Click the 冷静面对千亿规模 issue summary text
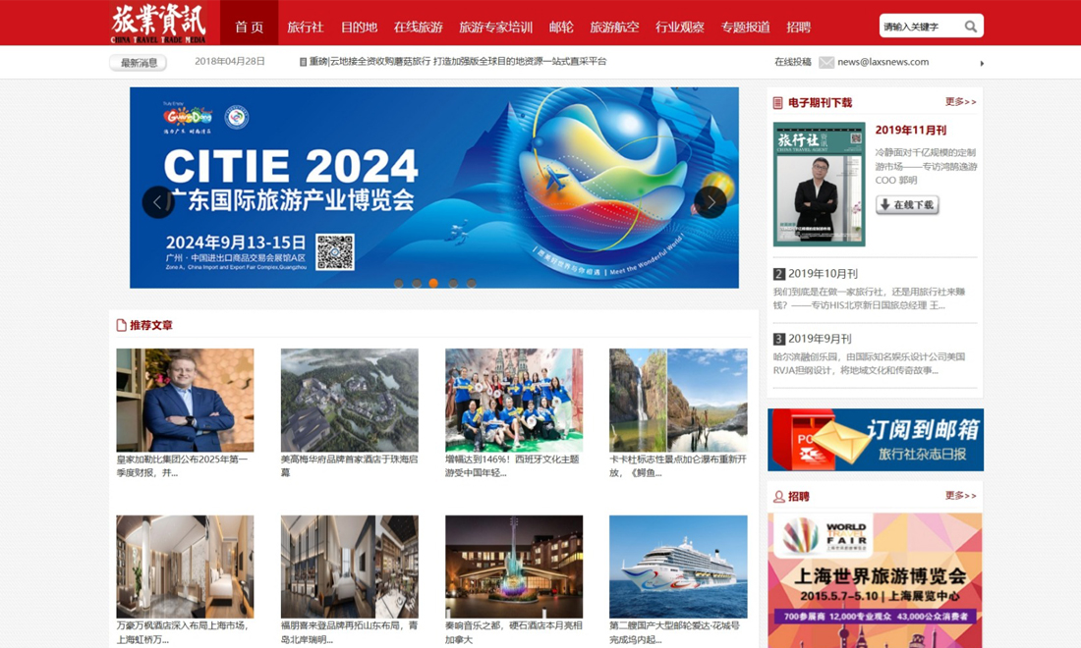1081x648 pixels. 926,166
